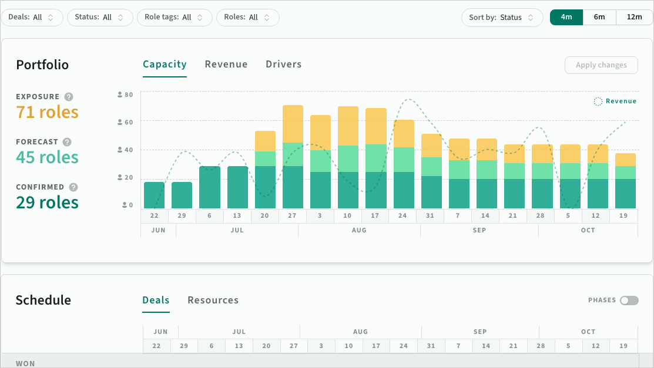Select the 6m time range
The width and height of the screenshot is (654, 368).
point(599,17)
